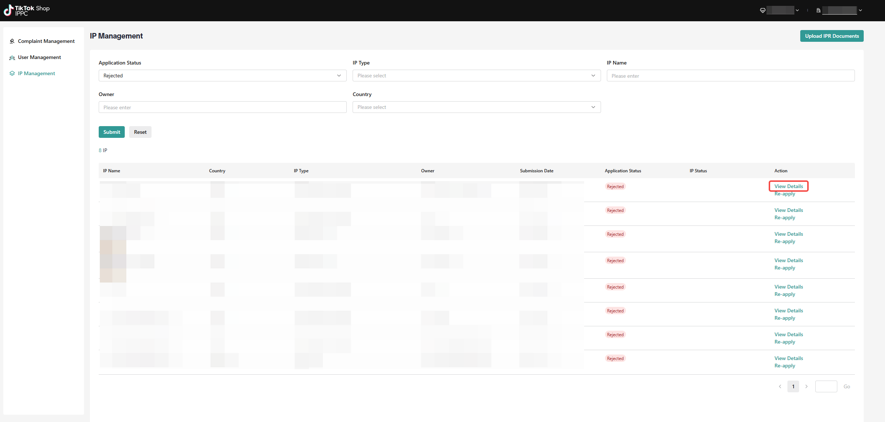Click the IP Management layers icon

[12, 73]
